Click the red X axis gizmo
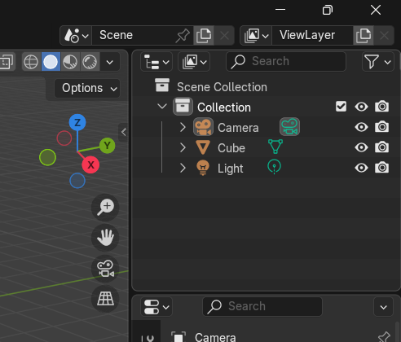Screen dimensions: 401x342 pos(90,164)
